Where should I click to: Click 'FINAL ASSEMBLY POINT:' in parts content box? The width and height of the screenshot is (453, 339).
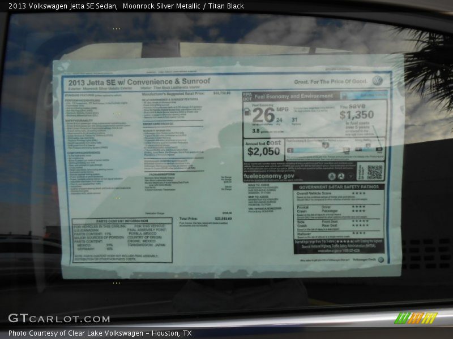(147, 230)
